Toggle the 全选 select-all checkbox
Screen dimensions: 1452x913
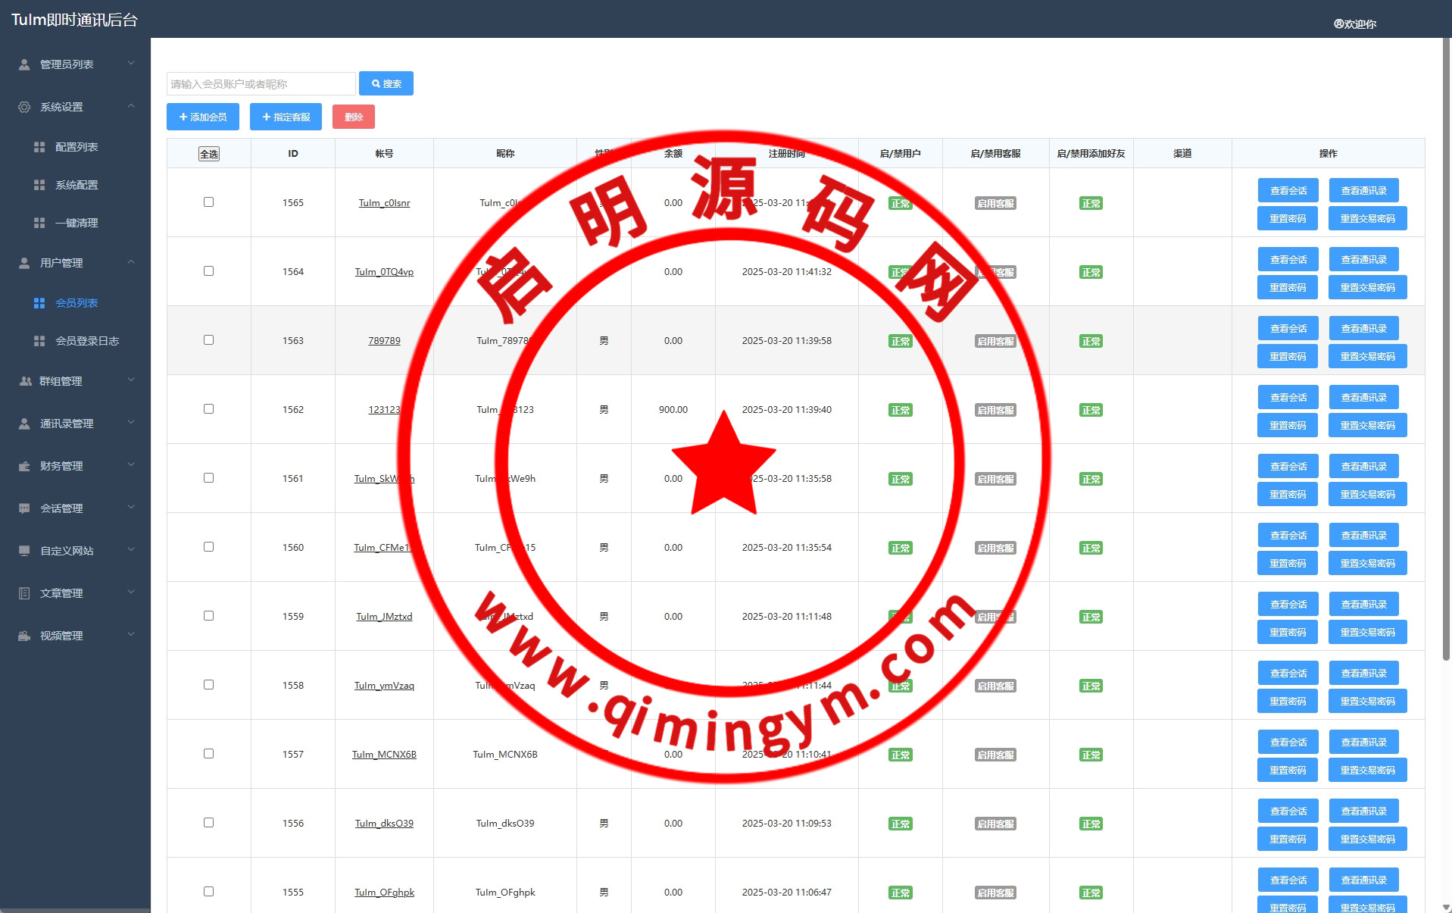coord(208,154)
